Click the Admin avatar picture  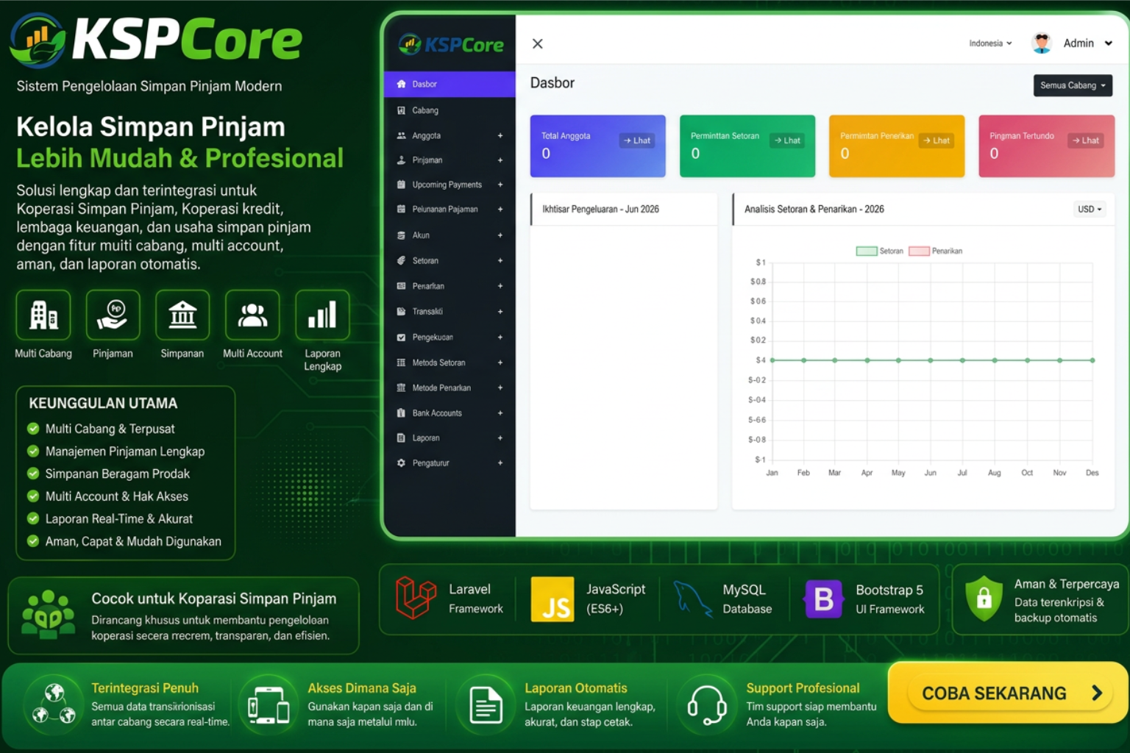pos(1042,43)
